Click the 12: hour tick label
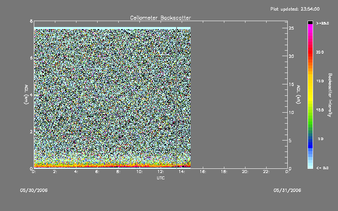Screen dimensions: 338x211 (161, 172)
